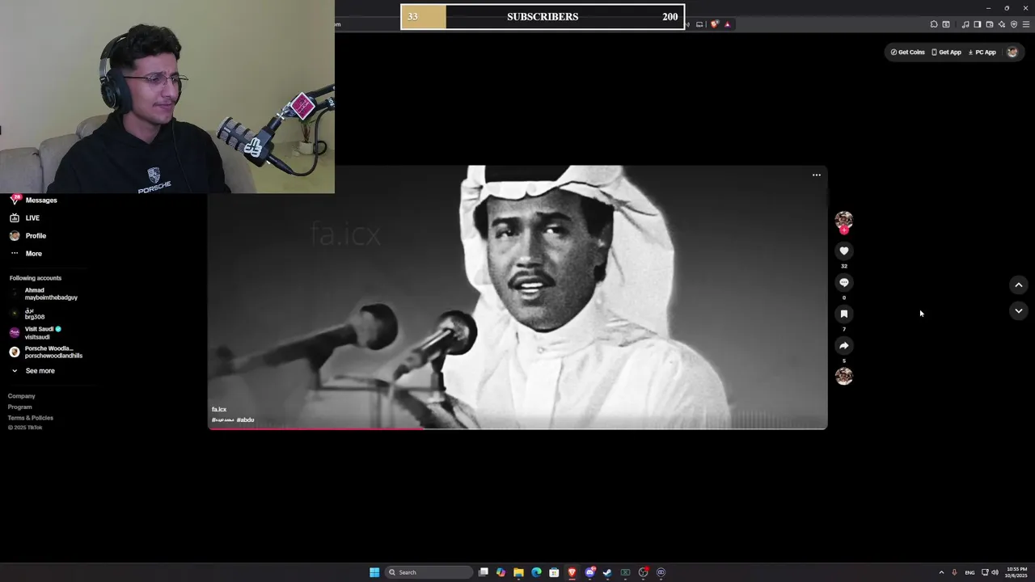Open Copilot from the taskbar
This screenshot has height=582, width=1035.
click(x=501, y=572)
